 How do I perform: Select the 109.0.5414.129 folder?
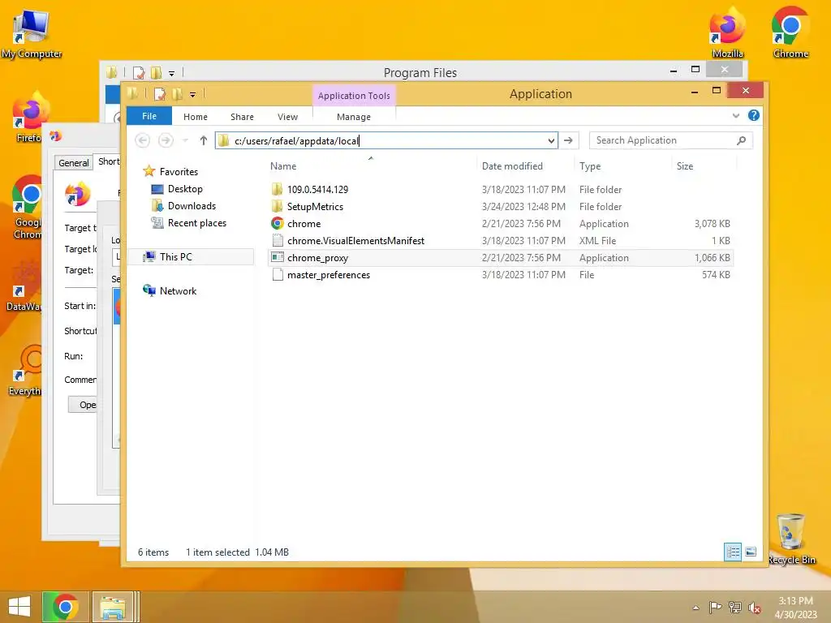[317, 189]
